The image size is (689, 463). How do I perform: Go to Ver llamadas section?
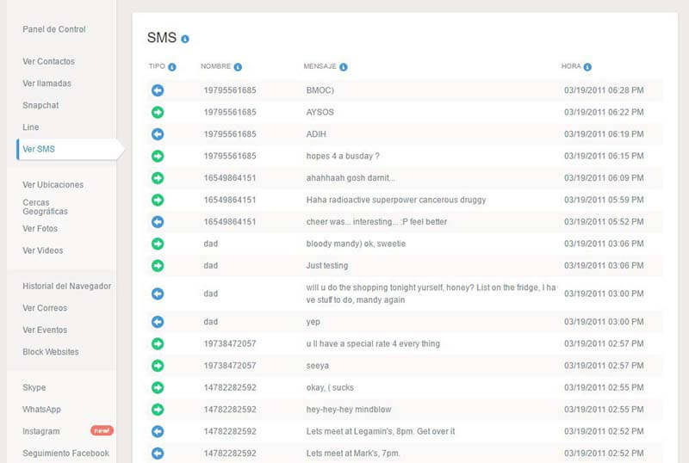pos(47,83)
